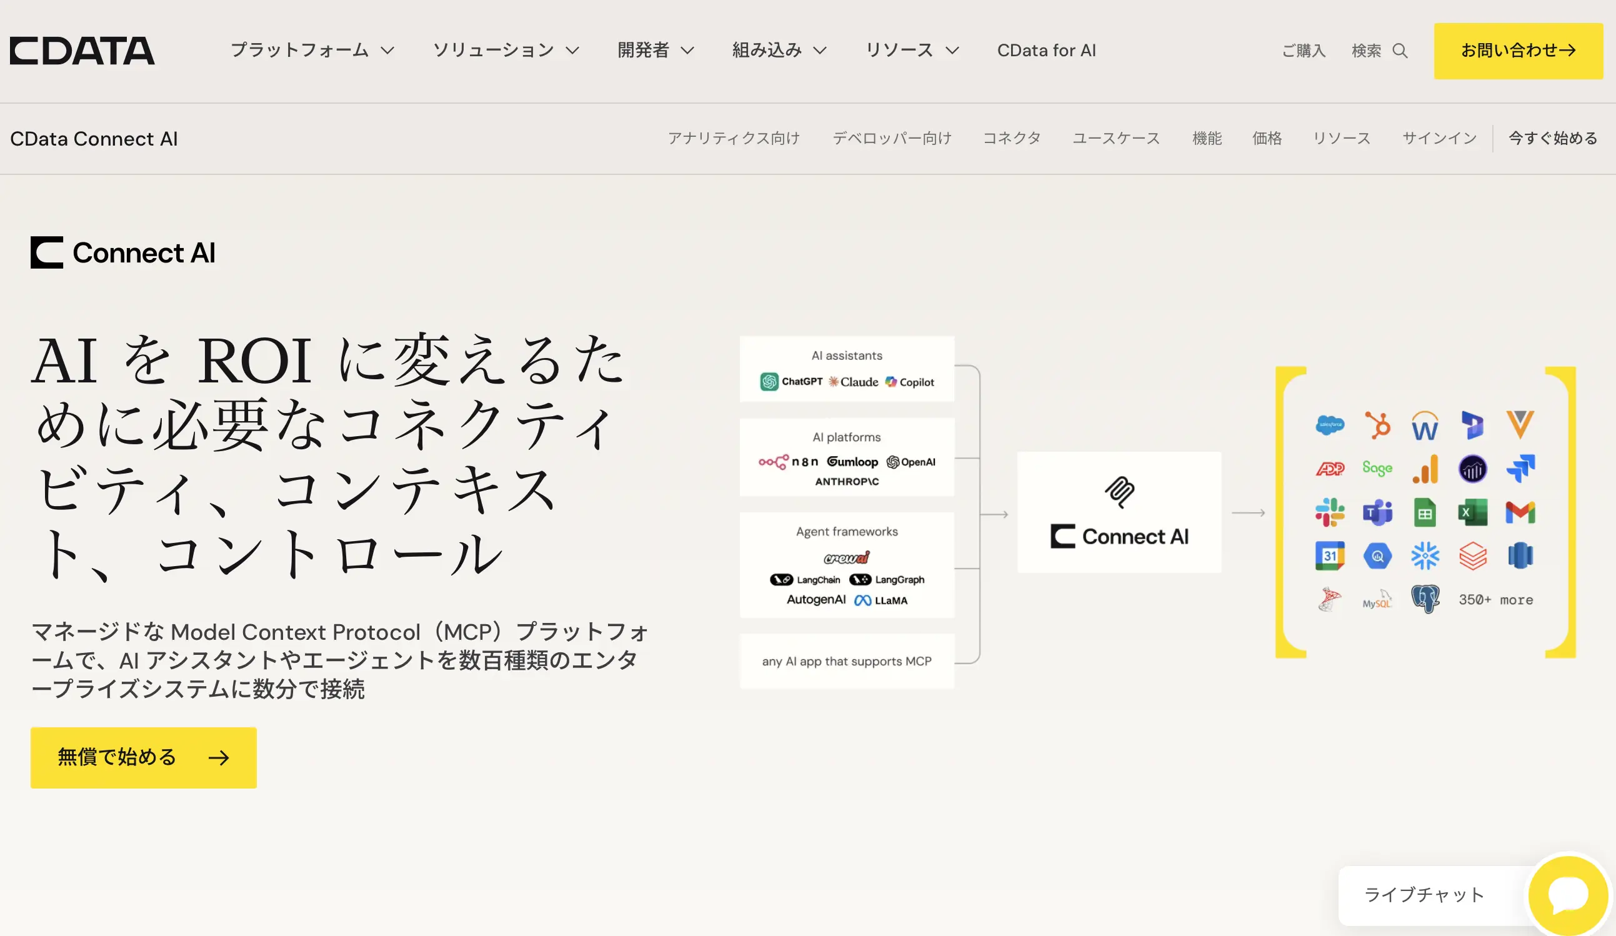
Task: Expand the 開発者 dropdown menu
Action: [656, 51]
